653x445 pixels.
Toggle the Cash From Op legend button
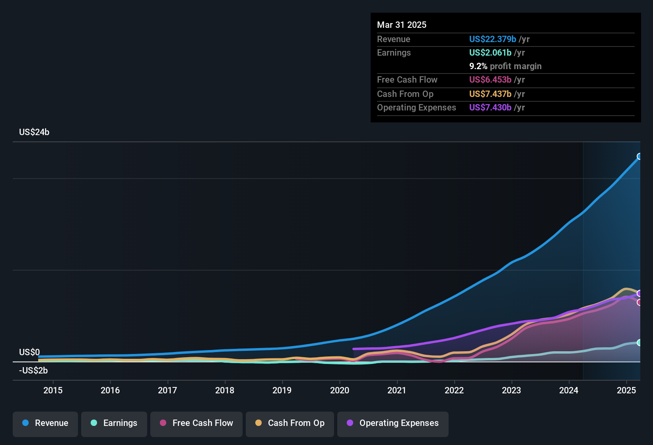(x=290, y=424)
